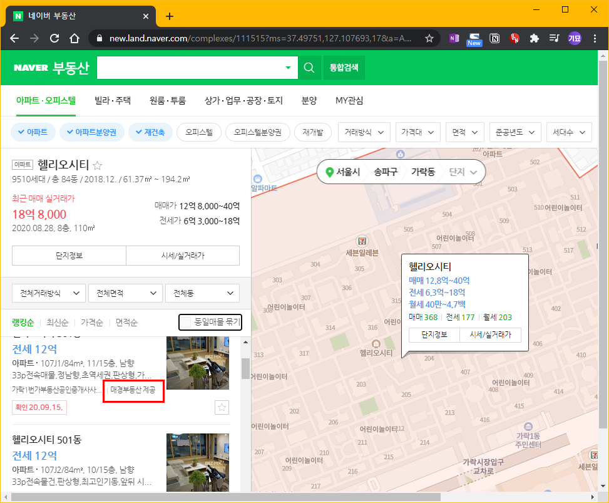Open 단지정보 in the left panel
The image size is (609, 503).
69,256
